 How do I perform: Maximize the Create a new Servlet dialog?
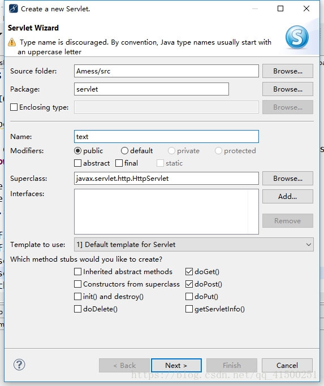pyautogui.click(x=280, y=8)
